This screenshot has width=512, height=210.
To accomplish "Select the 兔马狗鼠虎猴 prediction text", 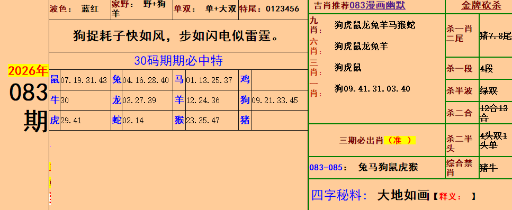I will point(388,168).
